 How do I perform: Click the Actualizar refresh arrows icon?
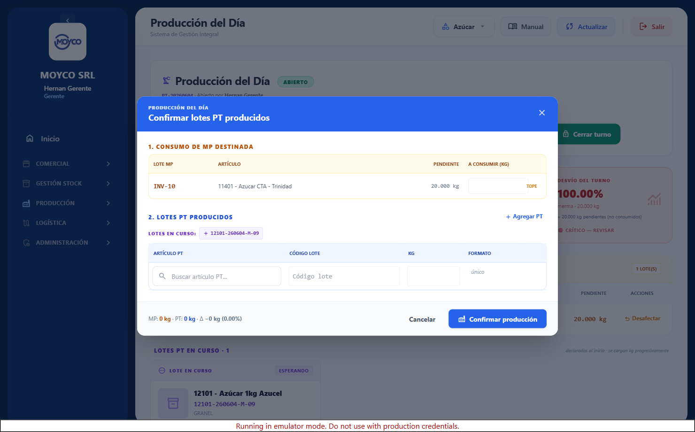point(570,27)
